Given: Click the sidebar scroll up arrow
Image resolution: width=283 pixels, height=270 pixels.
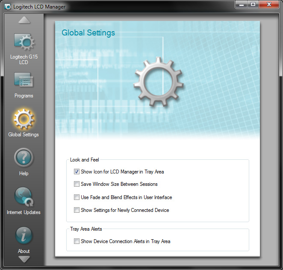Looking at the screenshot, I should click(24, 20).
